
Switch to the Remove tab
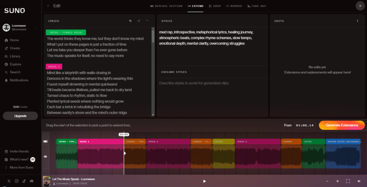(x=234, y=6)
